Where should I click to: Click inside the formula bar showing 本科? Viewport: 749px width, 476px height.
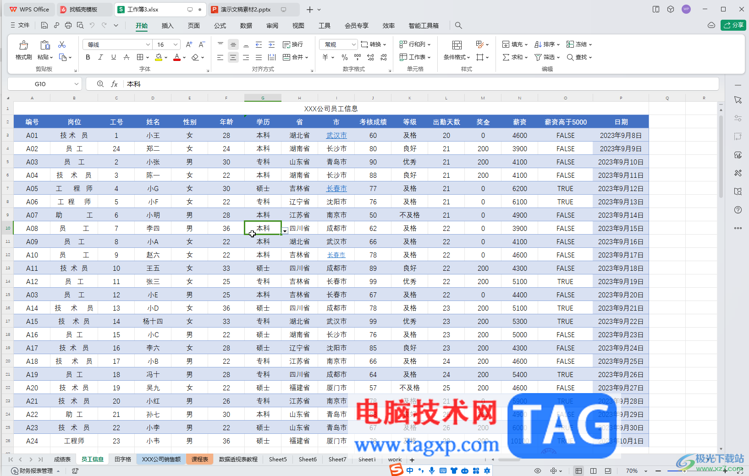pyautogui.click(x=422, y=84)
